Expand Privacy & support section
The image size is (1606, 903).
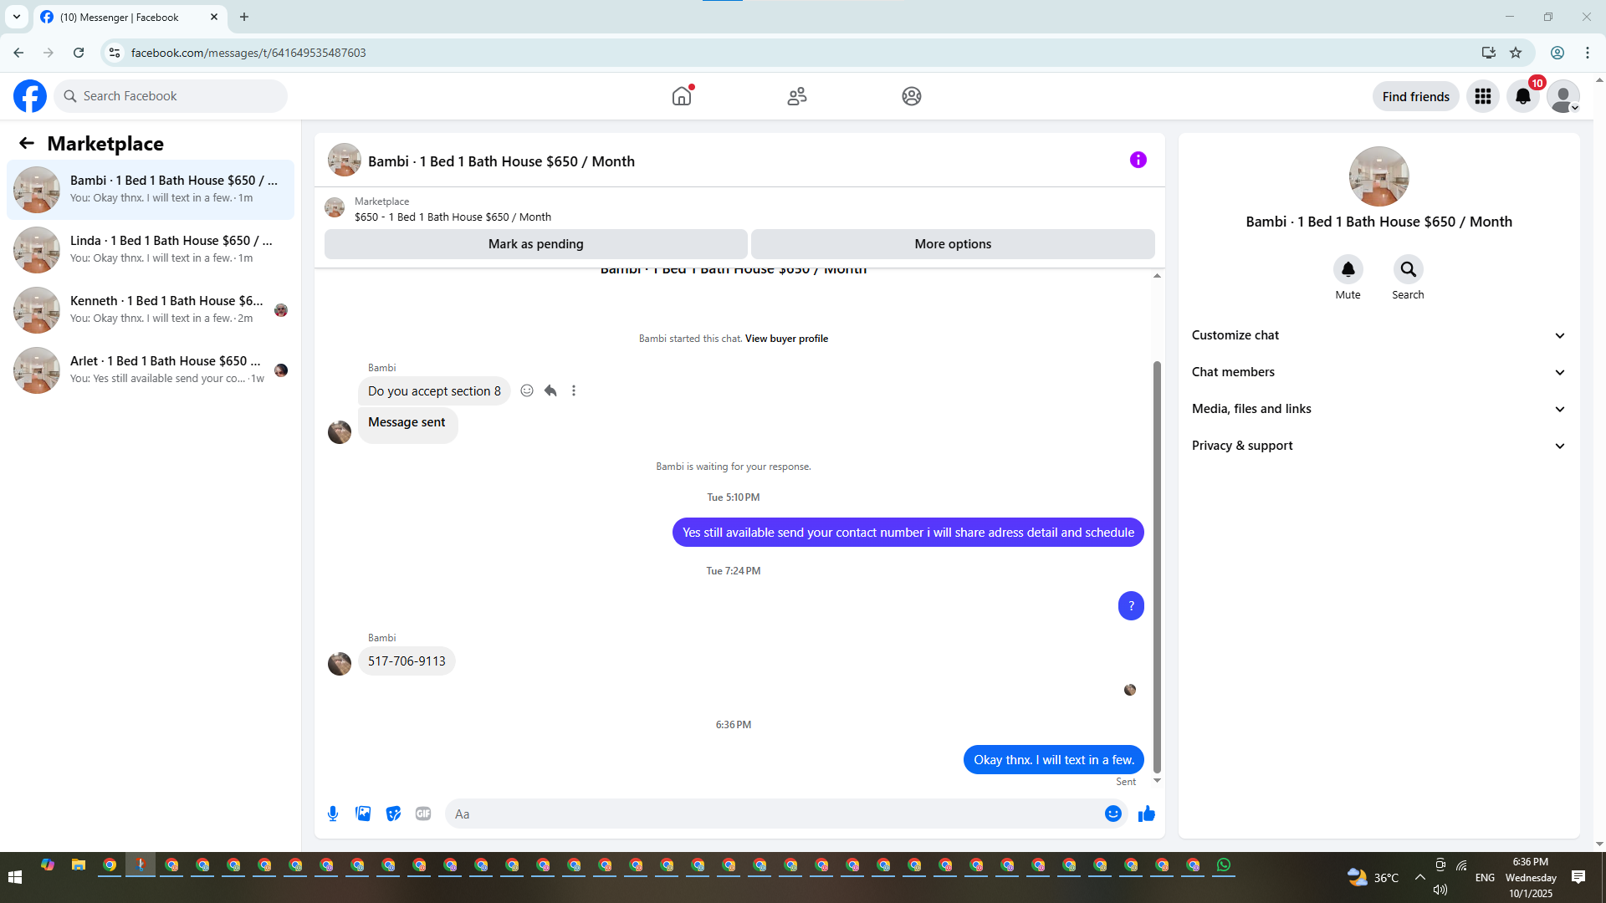pyautogui.click(x=1378, y=446)
